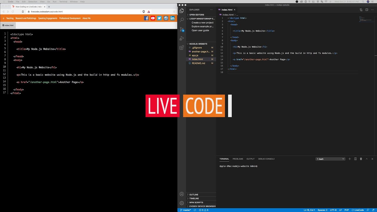
Task: Switch to the Problems panel tab
Action: tap(238, 159)
